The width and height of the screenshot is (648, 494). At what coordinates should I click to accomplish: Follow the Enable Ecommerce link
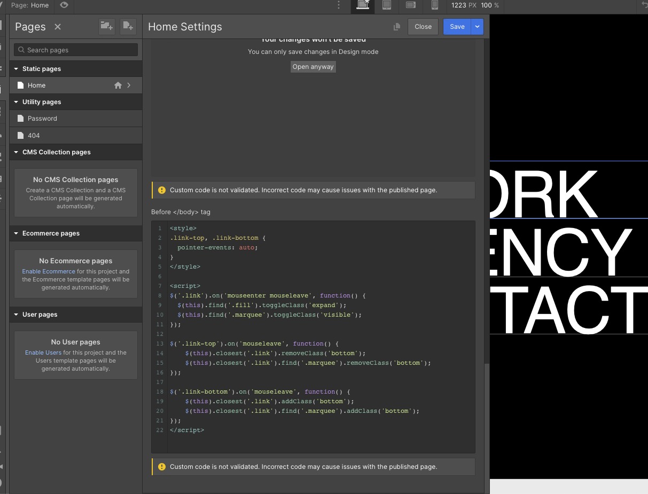point(49,271)
